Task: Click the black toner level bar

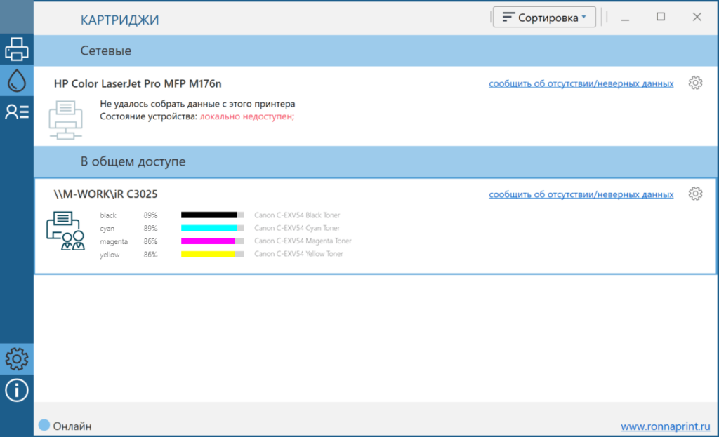Action: click(x=212, y=215)
